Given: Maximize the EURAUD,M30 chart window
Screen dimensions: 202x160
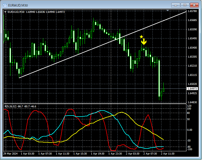Looking at the screenshot, I should [185, 5].
